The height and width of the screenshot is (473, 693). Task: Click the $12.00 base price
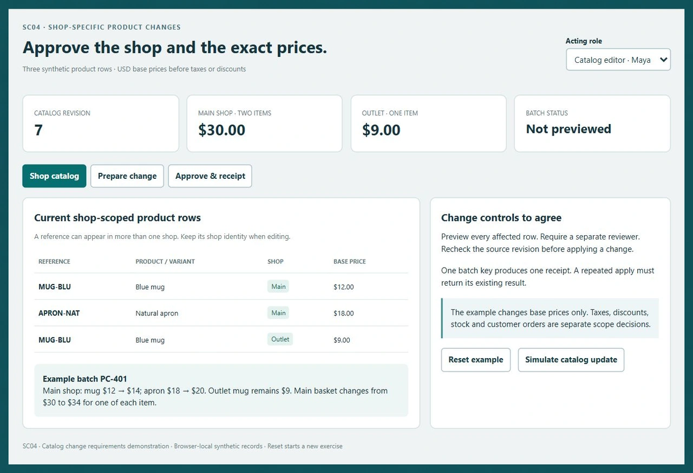pos(344,287)
